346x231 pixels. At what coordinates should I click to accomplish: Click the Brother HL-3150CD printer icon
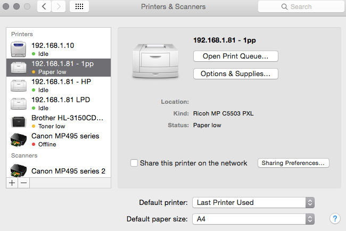pos(20,121)
